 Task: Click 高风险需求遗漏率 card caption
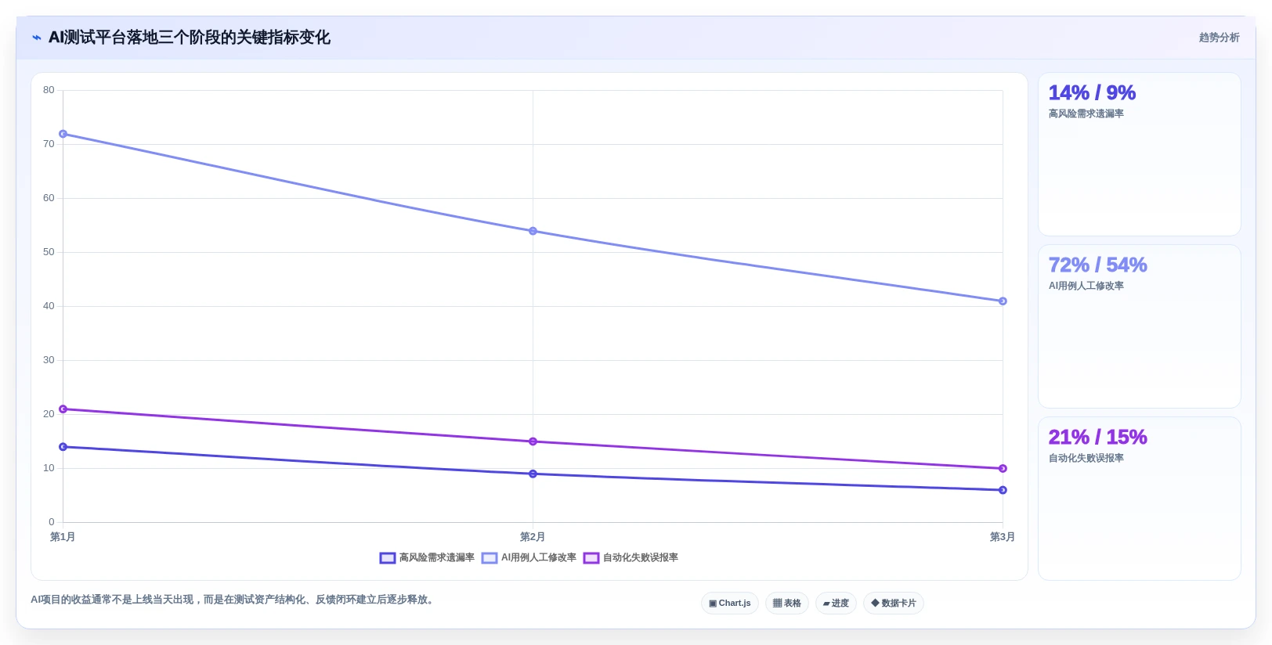pos(1086,114)
